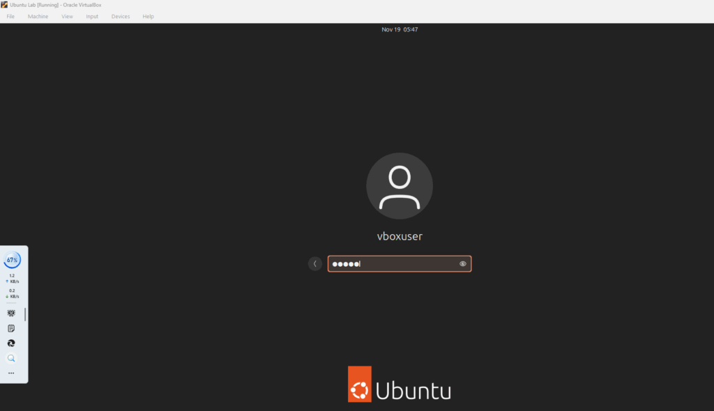
Task: Click the VirtualBox icon in the title bar
Action: [x=6, y=5]
